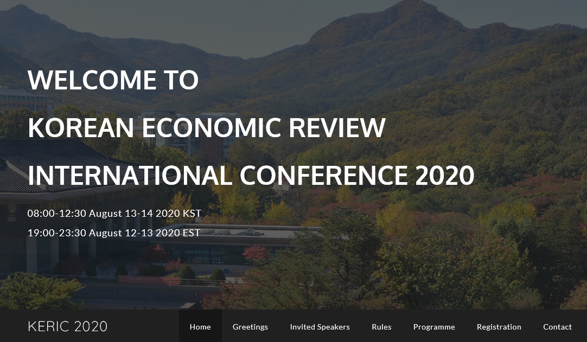The image size is (587, 342).
Task: Click the KERIC 2020 site logo
Action: pyautogui.click(x=67, y=326)
